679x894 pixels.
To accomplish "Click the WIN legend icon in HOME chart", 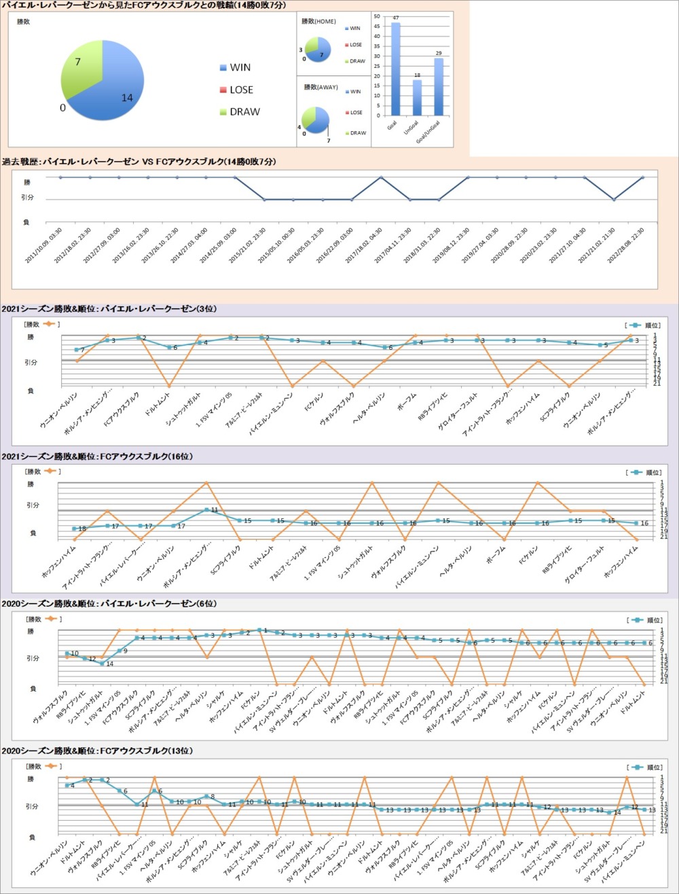I will (347, 29).
